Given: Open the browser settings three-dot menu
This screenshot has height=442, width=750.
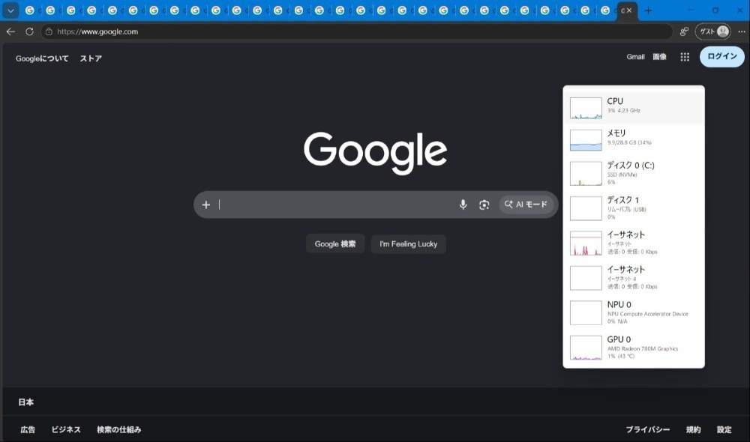Looking at the screenshot, I should [742, 31].
